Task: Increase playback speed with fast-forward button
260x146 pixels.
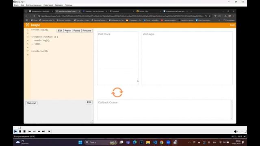Action: click(x=39, y=131)
